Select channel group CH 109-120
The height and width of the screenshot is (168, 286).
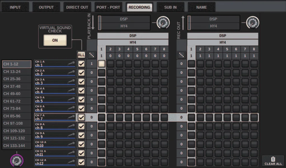(x=17, y=131)
